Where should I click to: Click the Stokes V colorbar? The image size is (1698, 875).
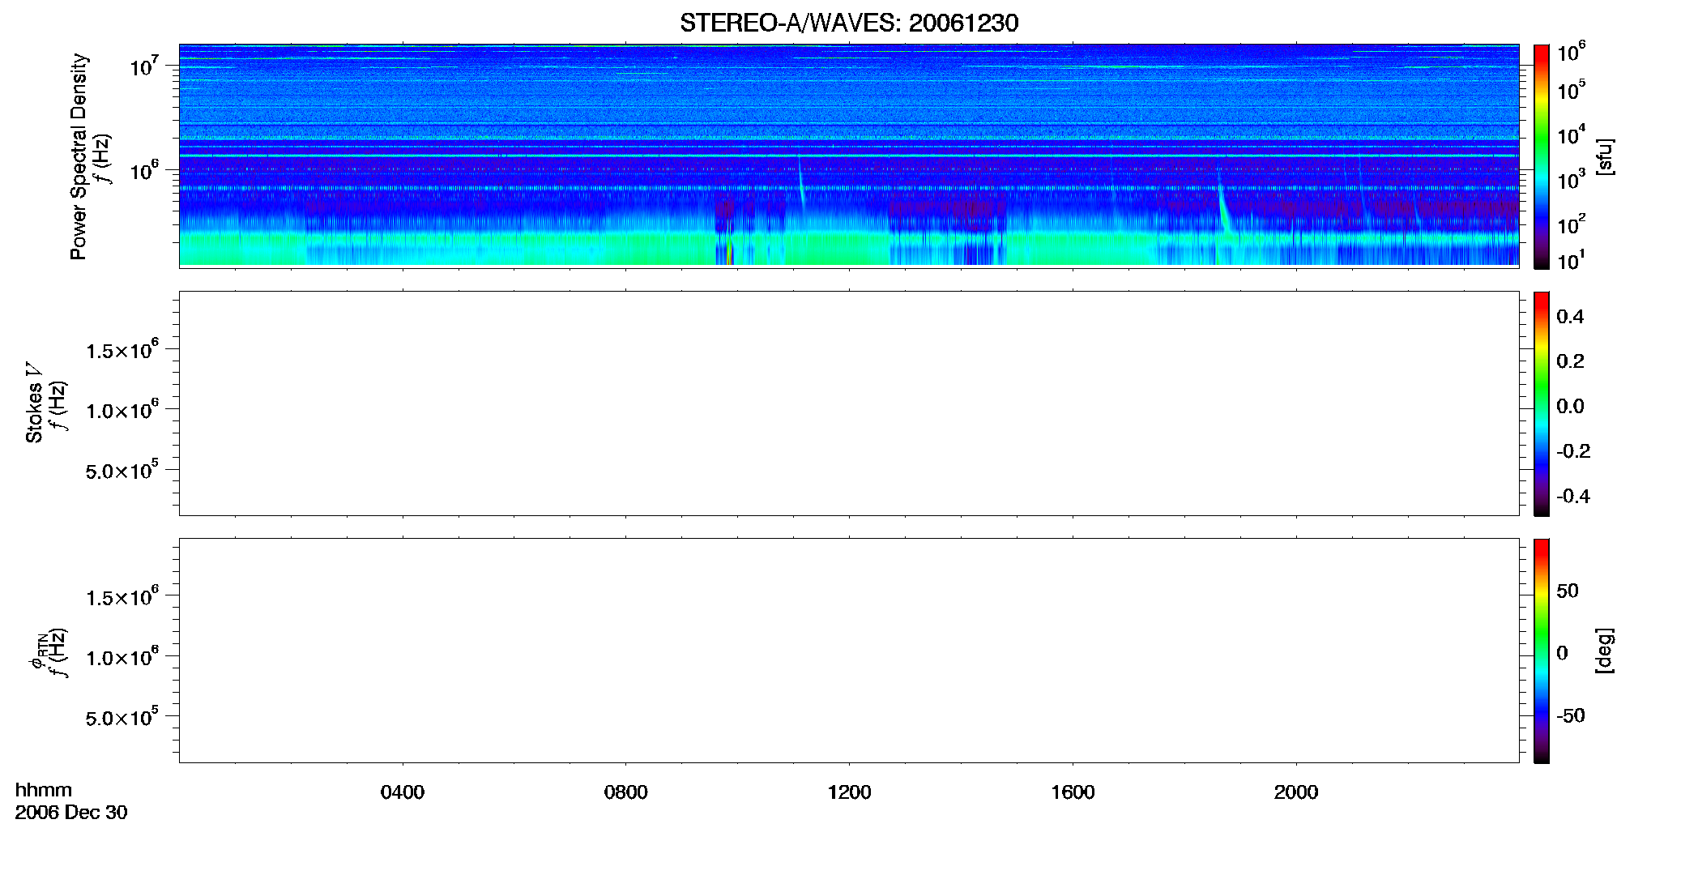(x=1541, y=403)
